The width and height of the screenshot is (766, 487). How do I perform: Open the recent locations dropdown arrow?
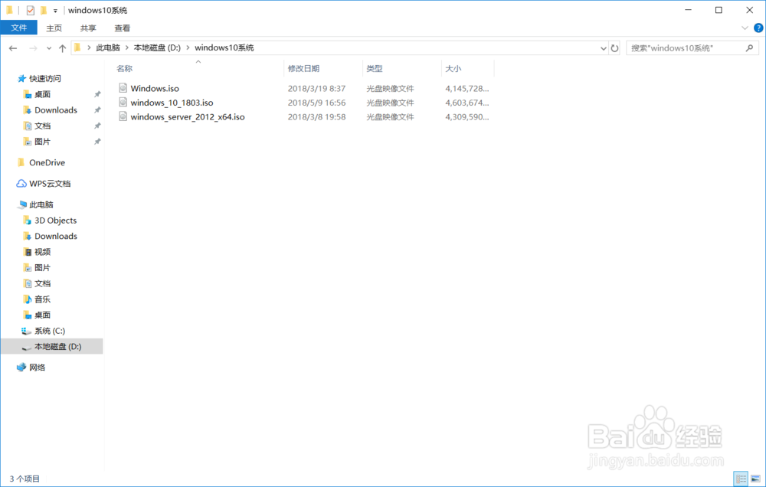pyautogui.click(x=49, y=48)
